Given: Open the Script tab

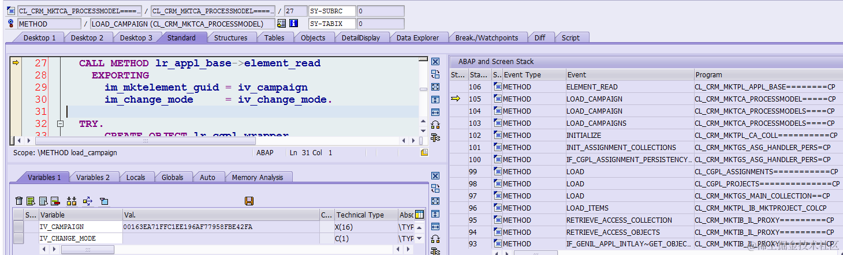Looking at the screenshot, I should coord(570,37).
